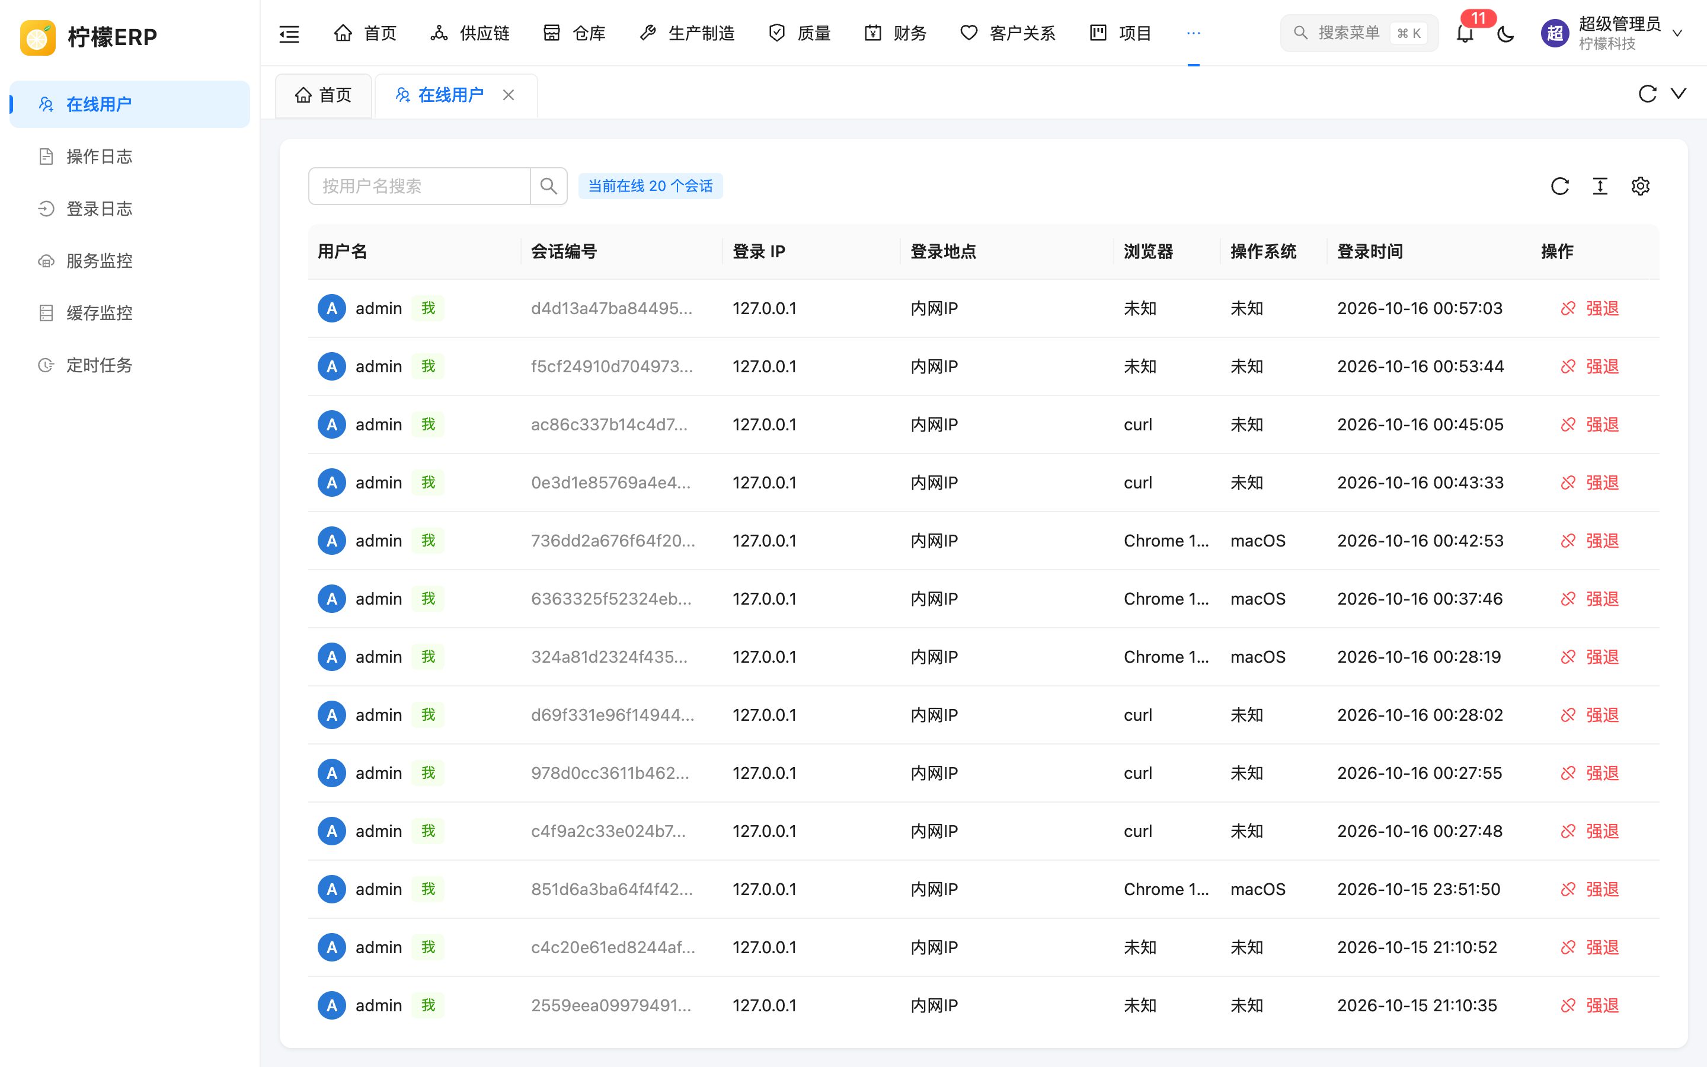The width and height of the screenshot is (1707, 1067).
Task: Reload the current tab page icon
Action: (1647, 94)
